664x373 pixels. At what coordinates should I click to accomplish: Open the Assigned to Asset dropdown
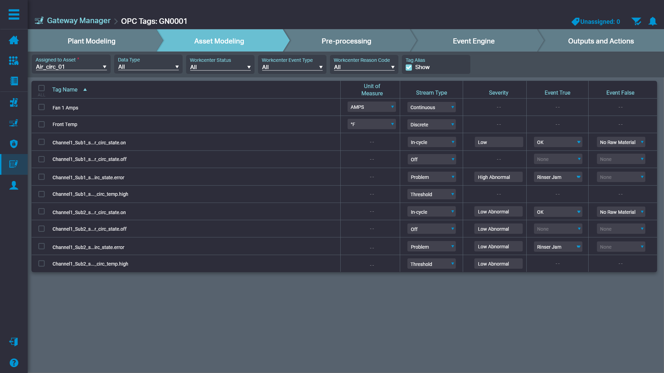71,67
